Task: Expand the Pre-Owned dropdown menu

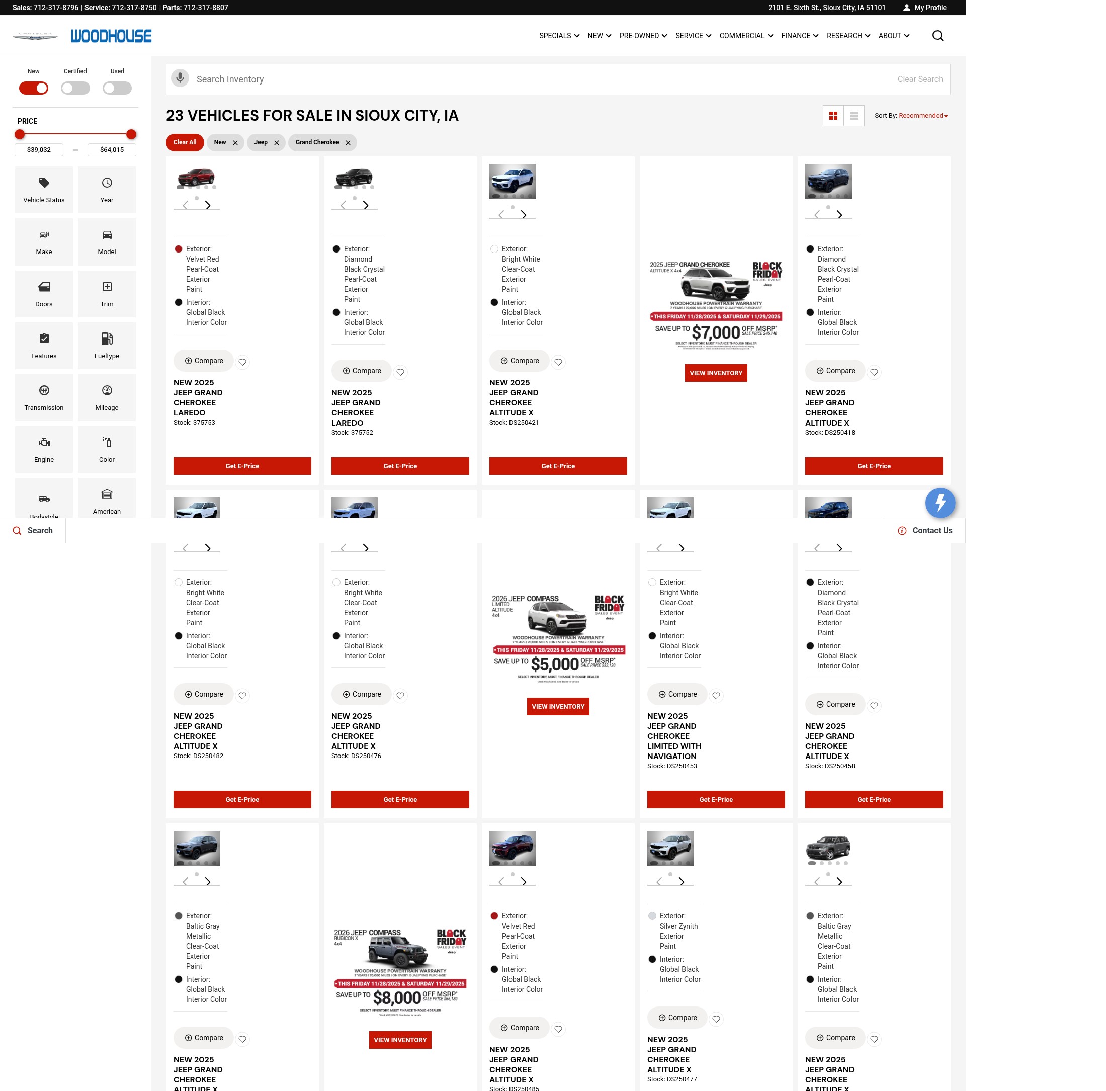Action: point(643,36)
